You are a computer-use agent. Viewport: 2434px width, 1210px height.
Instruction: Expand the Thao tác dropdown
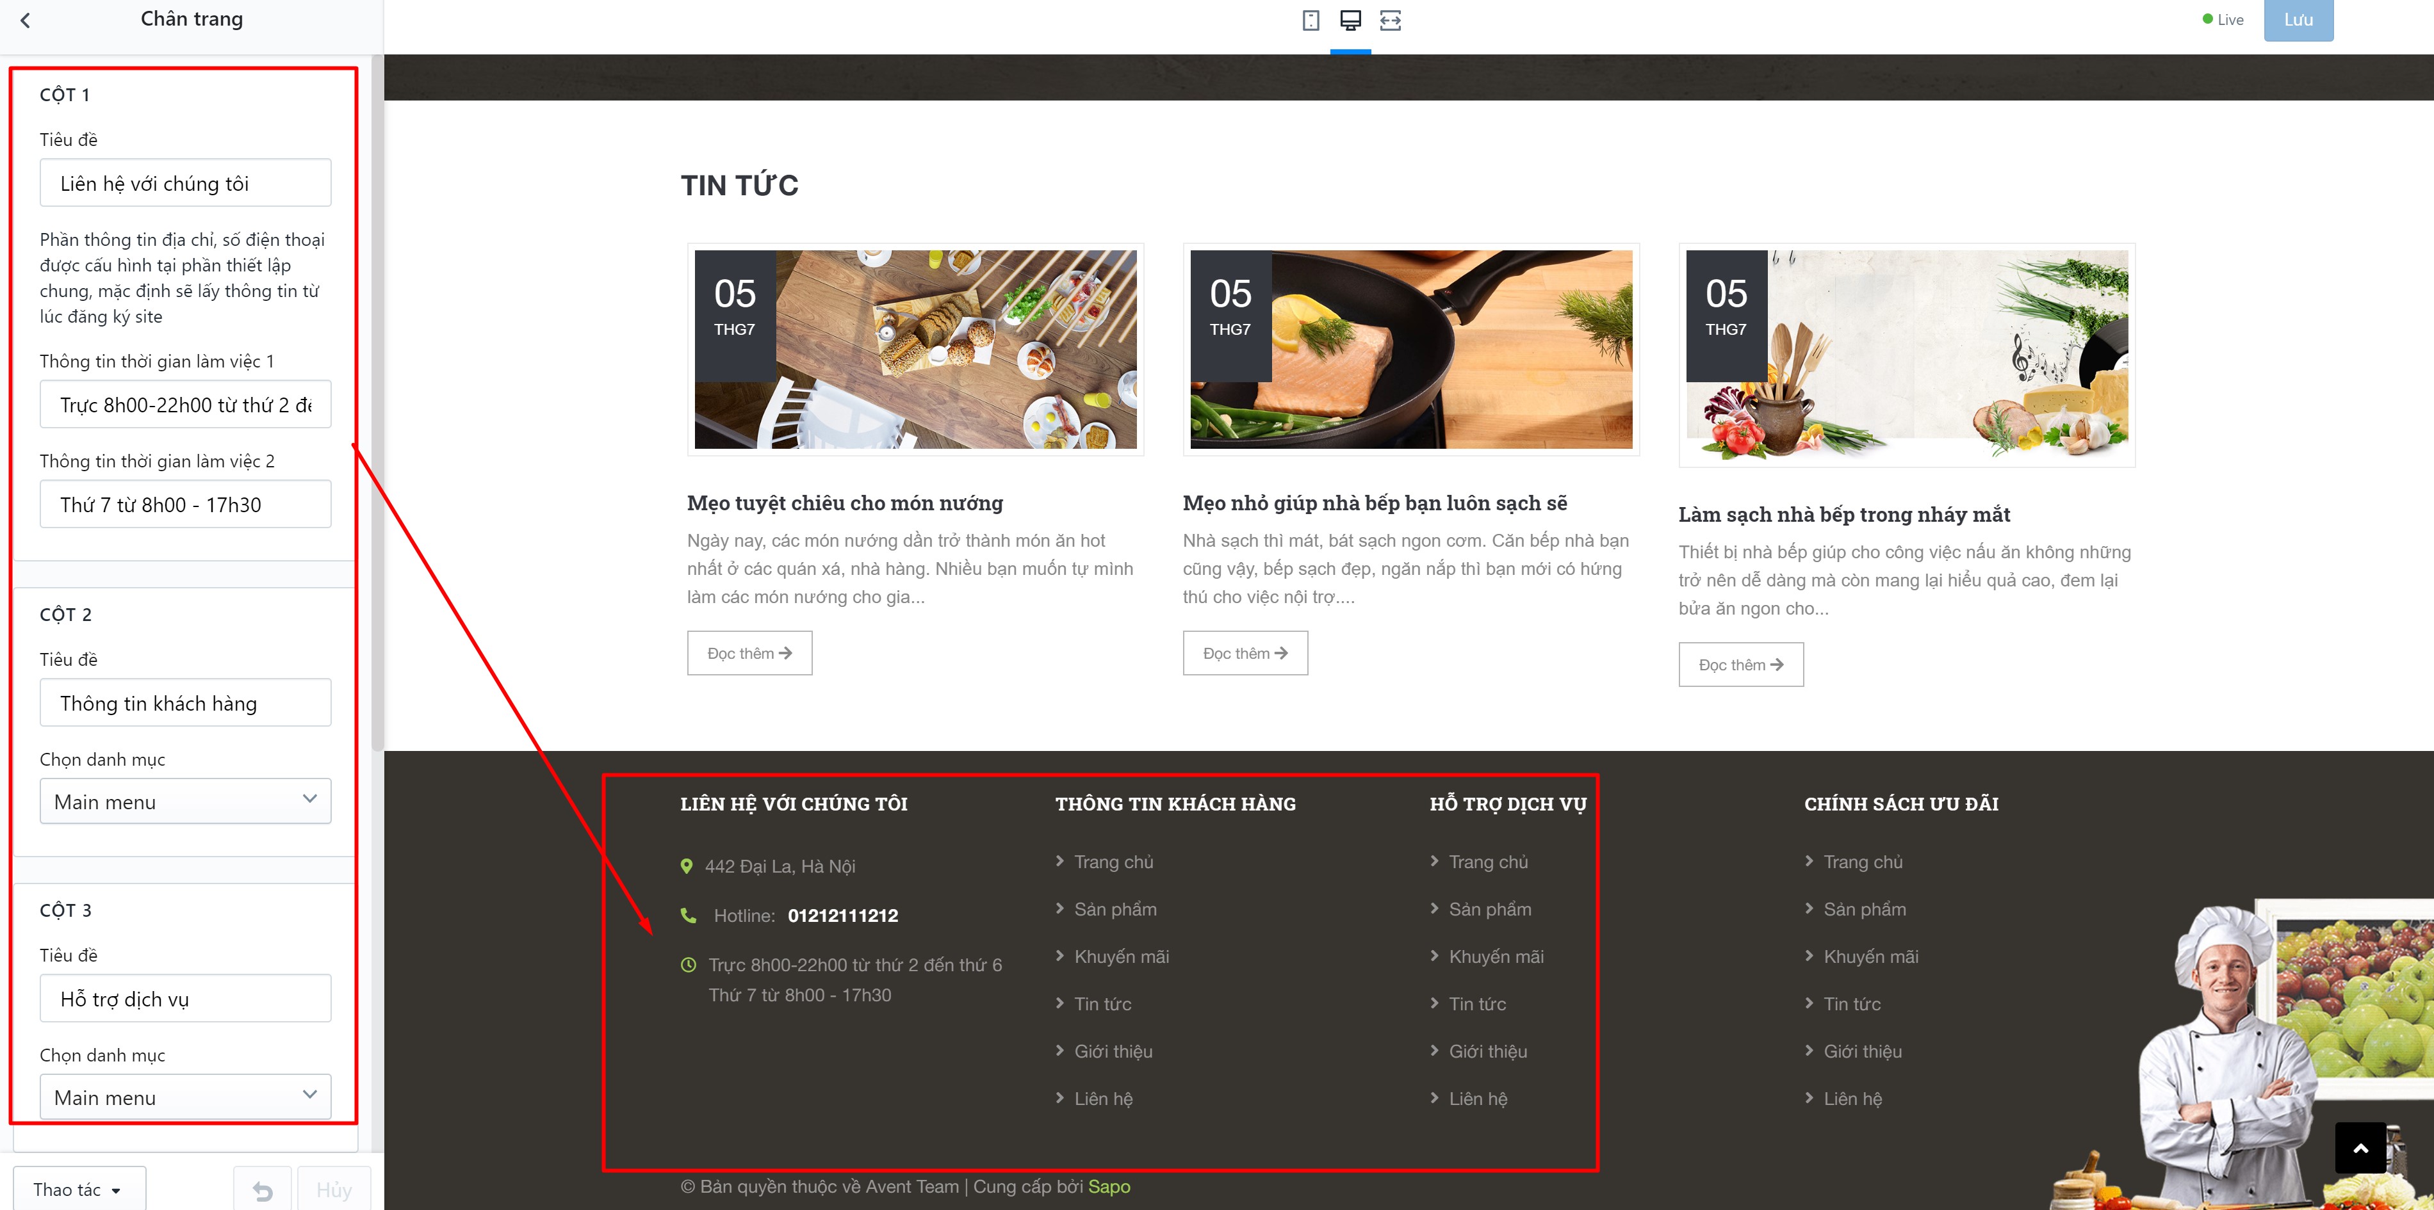coord(79,1190)
